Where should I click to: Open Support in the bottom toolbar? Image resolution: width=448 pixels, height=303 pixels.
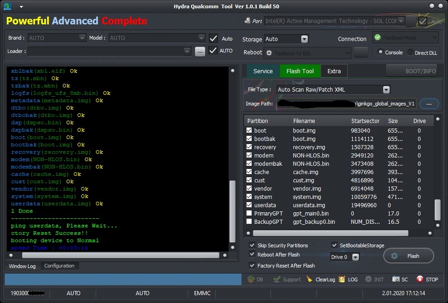(x=287, y=279)
